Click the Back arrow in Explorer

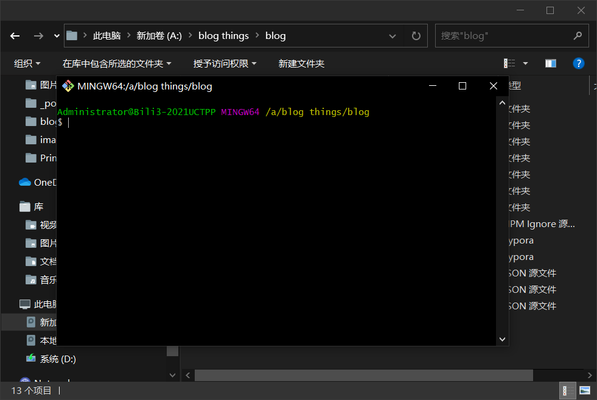15,36
